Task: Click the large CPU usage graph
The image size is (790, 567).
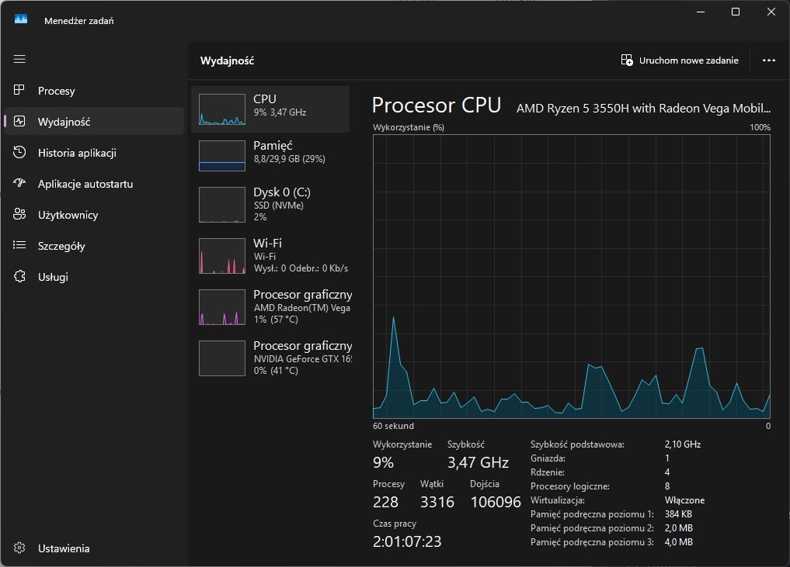Action: pos(572,276)
